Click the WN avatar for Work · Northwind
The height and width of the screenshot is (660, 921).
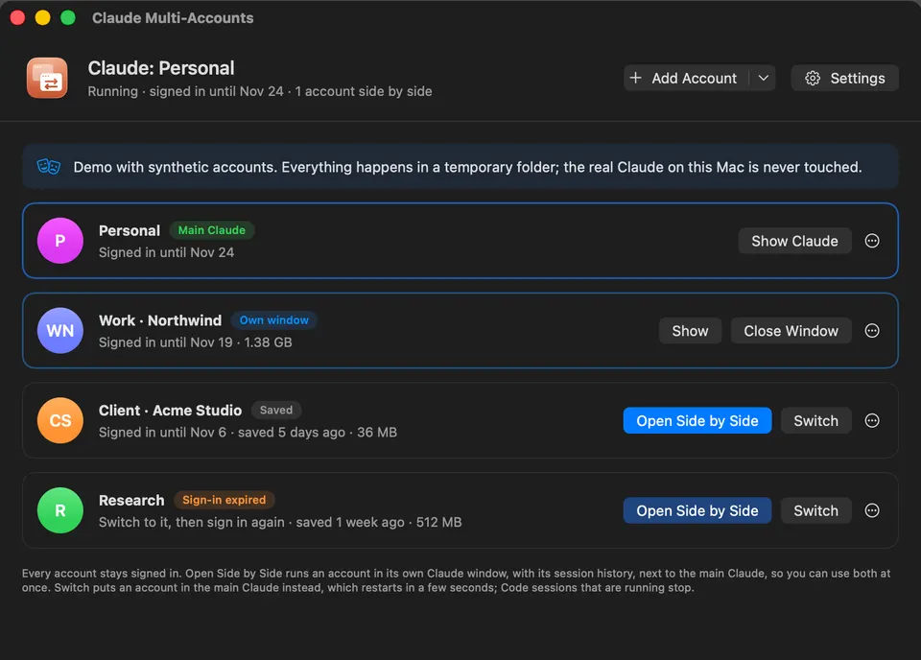pos(59,331)
